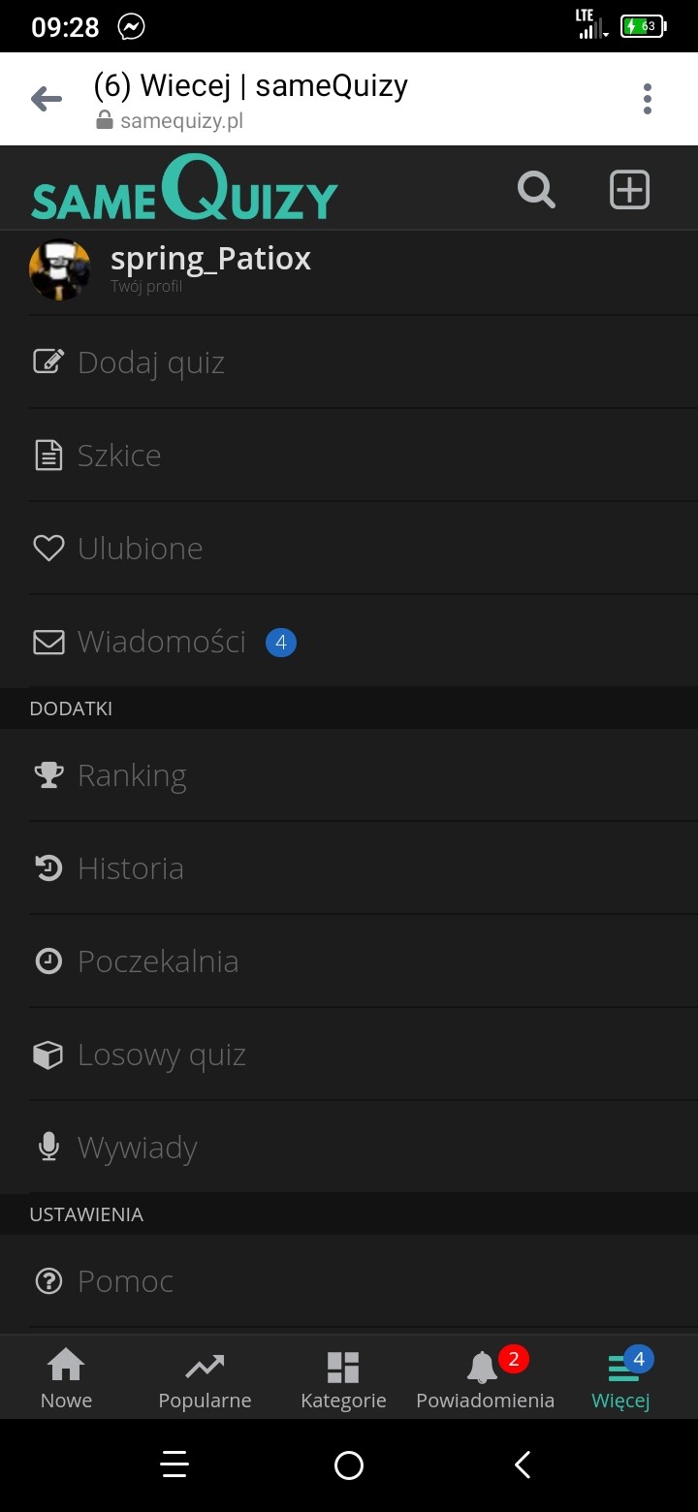The width and height of the screenshot is (698, 1512).
Task: Tap the browser back arrow
Action: (x=47, y=99)
